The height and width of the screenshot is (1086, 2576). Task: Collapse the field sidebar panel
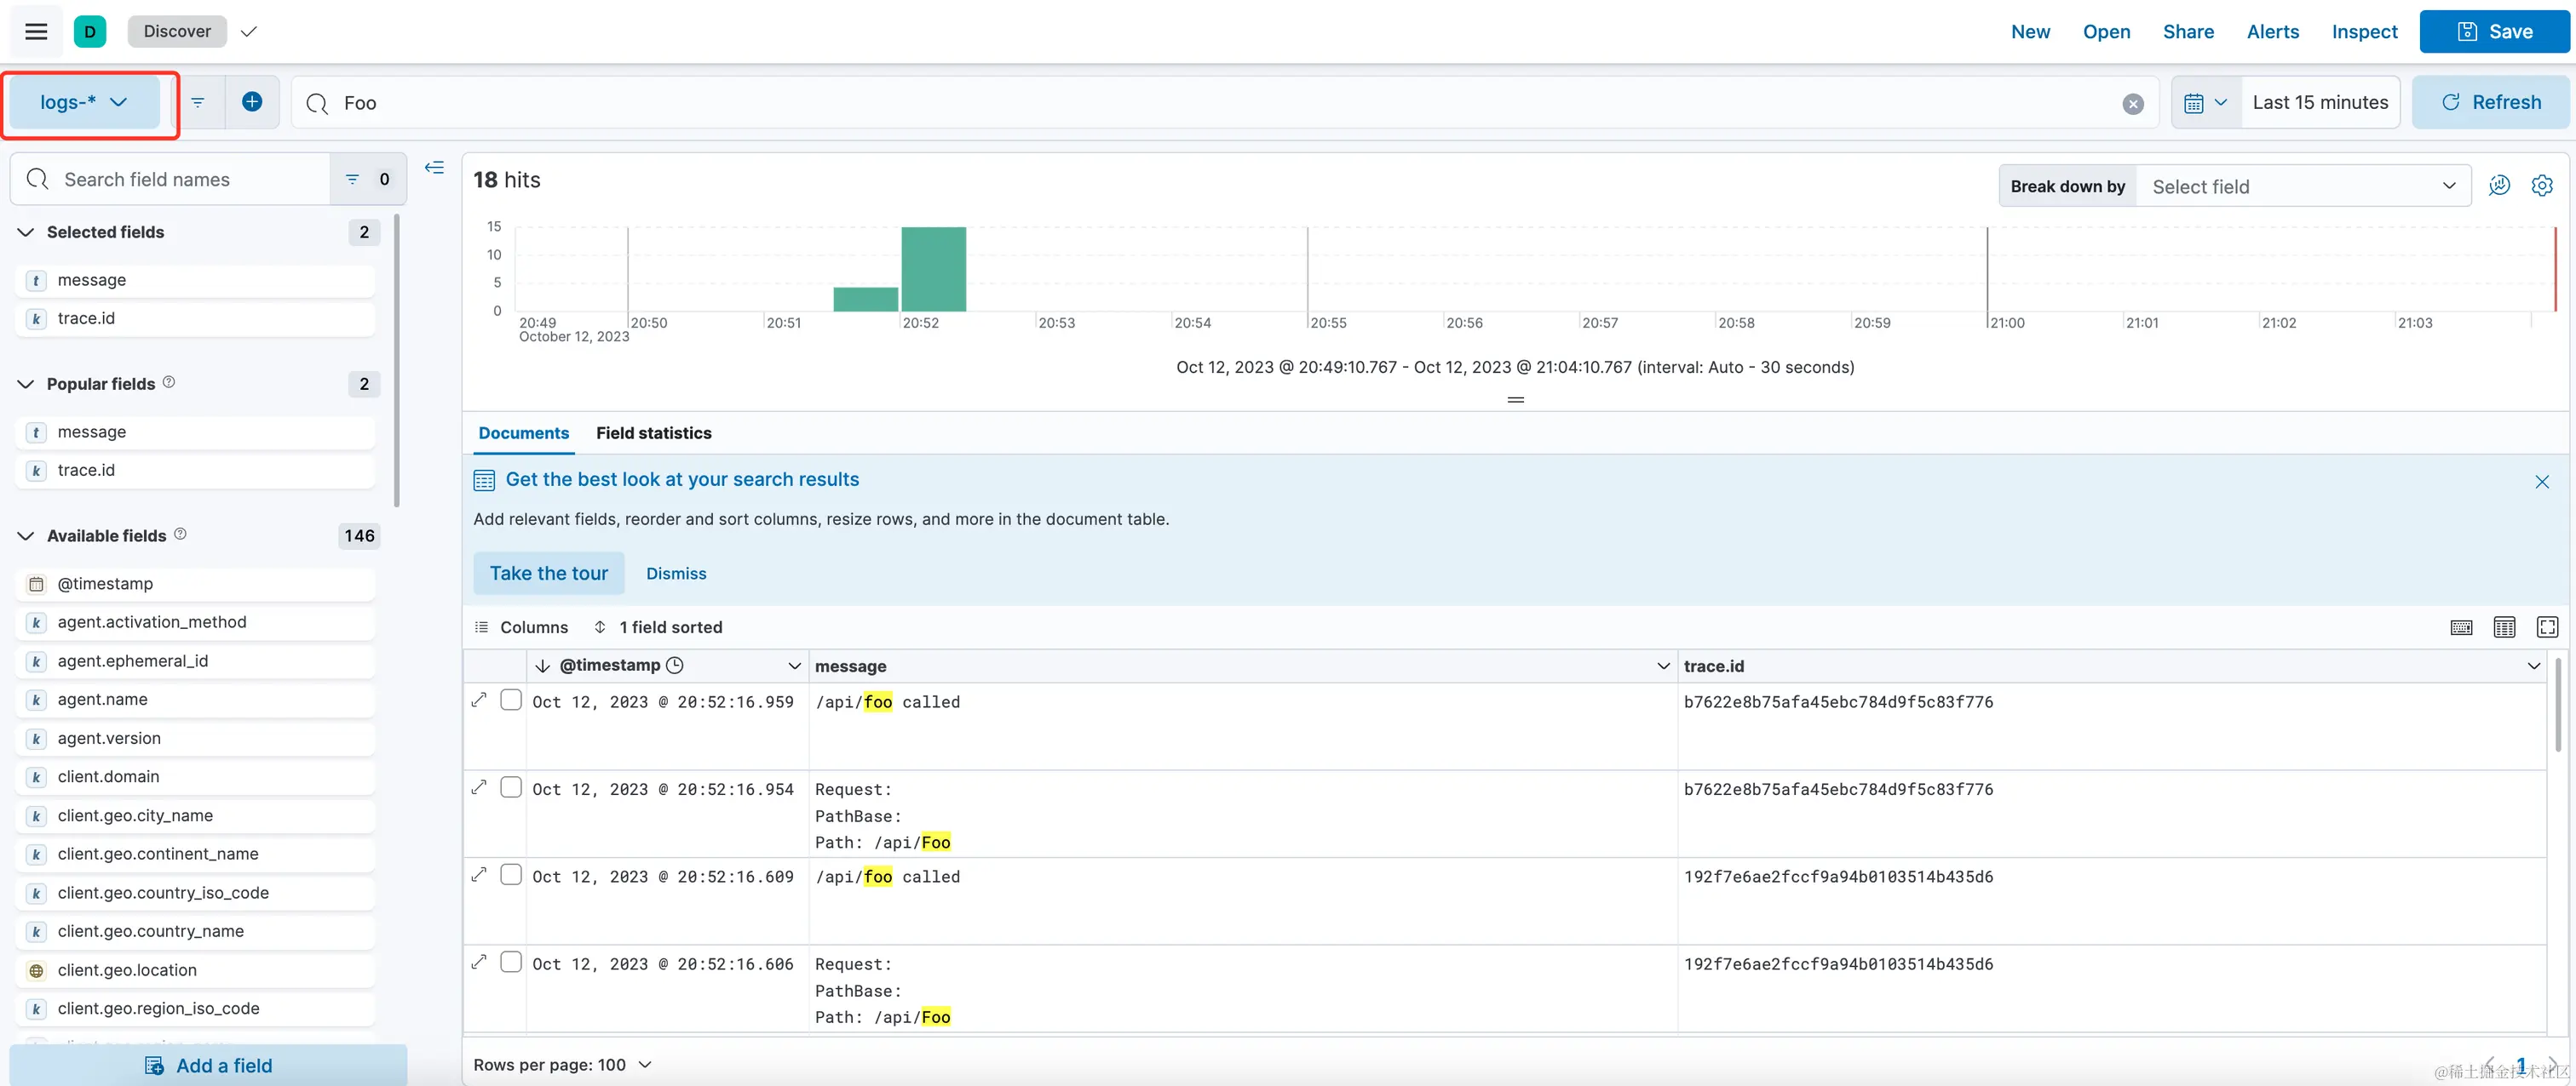[434, 168]
